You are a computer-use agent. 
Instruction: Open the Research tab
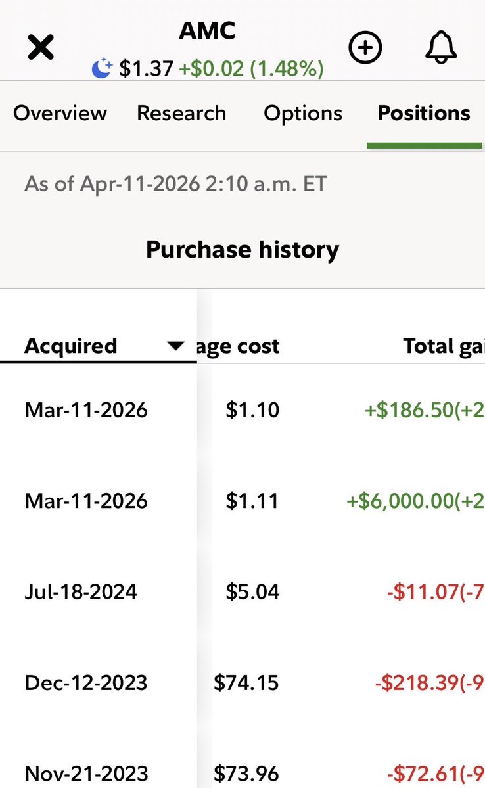181,113
